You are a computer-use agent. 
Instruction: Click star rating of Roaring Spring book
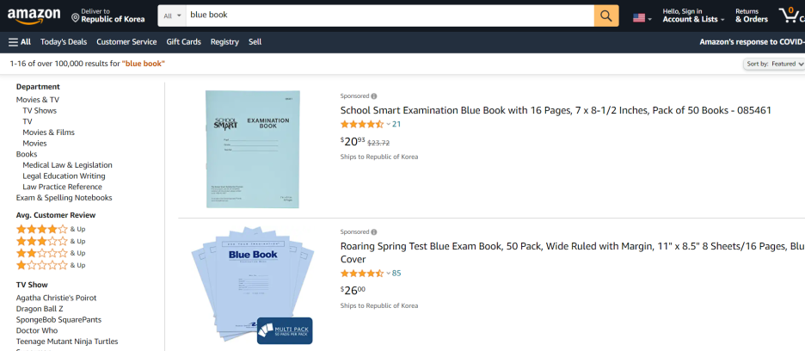tap(362, 274)
